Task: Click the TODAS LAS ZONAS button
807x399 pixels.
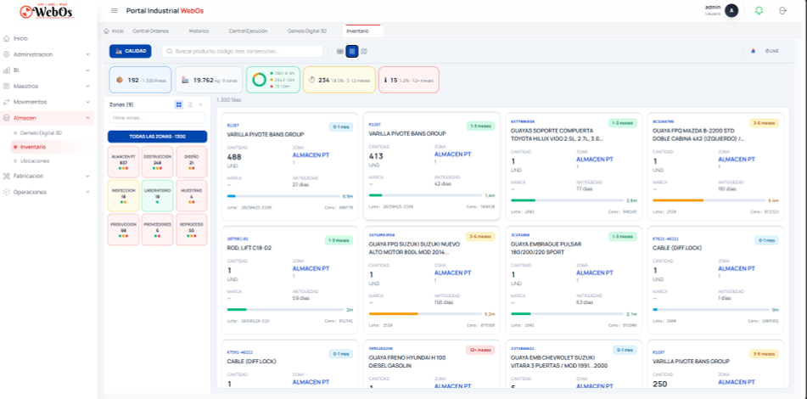Action: pos(157,136)
